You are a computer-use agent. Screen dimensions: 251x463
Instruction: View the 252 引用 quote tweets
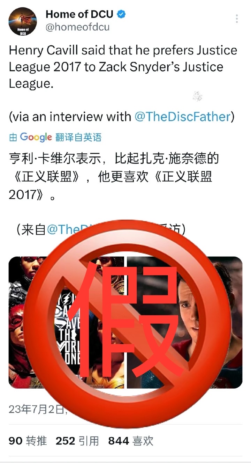tap(77, 441)
